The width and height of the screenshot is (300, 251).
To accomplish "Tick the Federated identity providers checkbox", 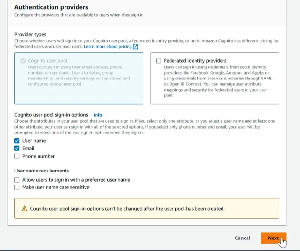I will pos(158,61).
